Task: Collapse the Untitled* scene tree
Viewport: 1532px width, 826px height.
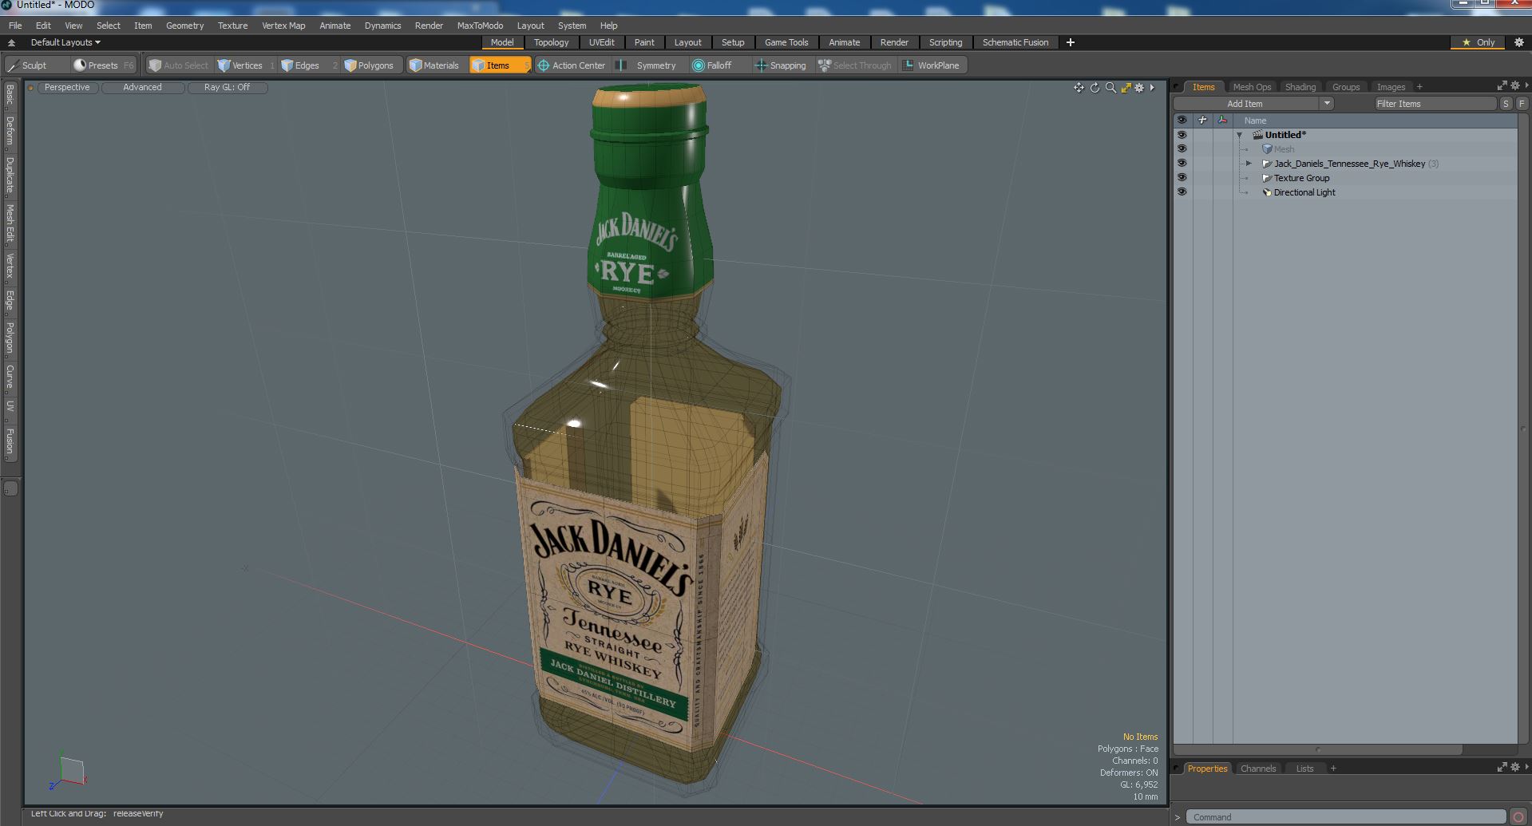Action: click(x=1239, y=135)
